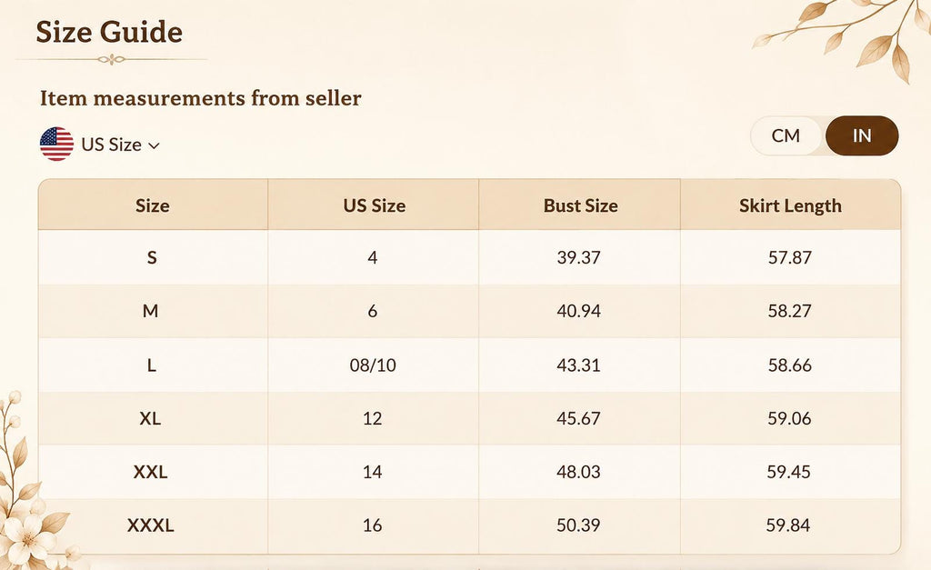Select the M size row

click(470, 311)
